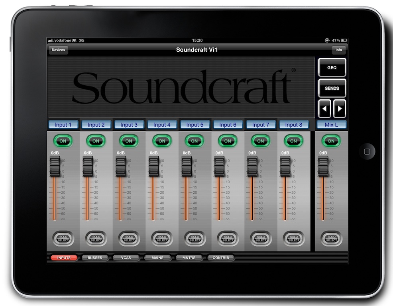393x306 pixels.
Task: Open the GEQ graphic equalizer
Action: [x=332, y=67]
